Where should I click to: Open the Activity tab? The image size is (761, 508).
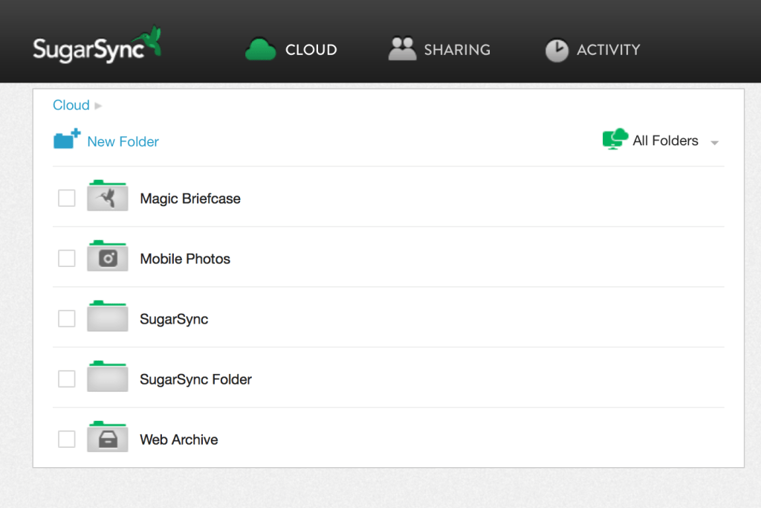(x=608, y=50)
